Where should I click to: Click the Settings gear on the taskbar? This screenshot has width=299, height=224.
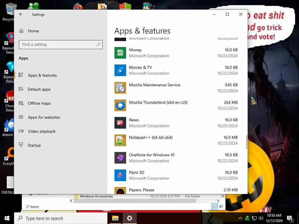tap(129, 218)
